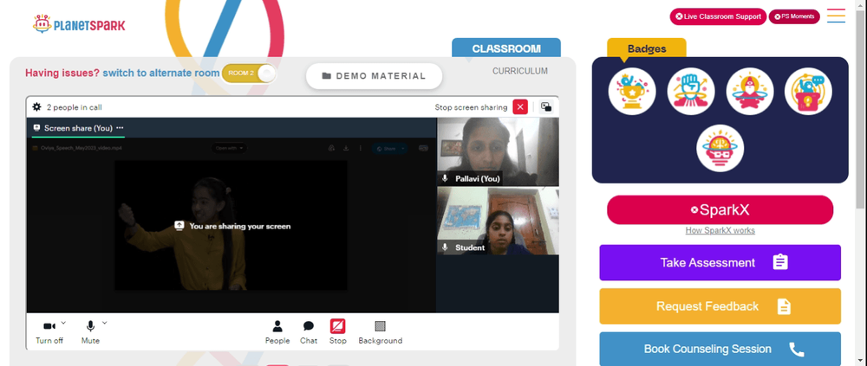Image resolution: width=867 pixels, height=366 pixels.
Task: Open Background effects
Action: [x=381, y=332]
